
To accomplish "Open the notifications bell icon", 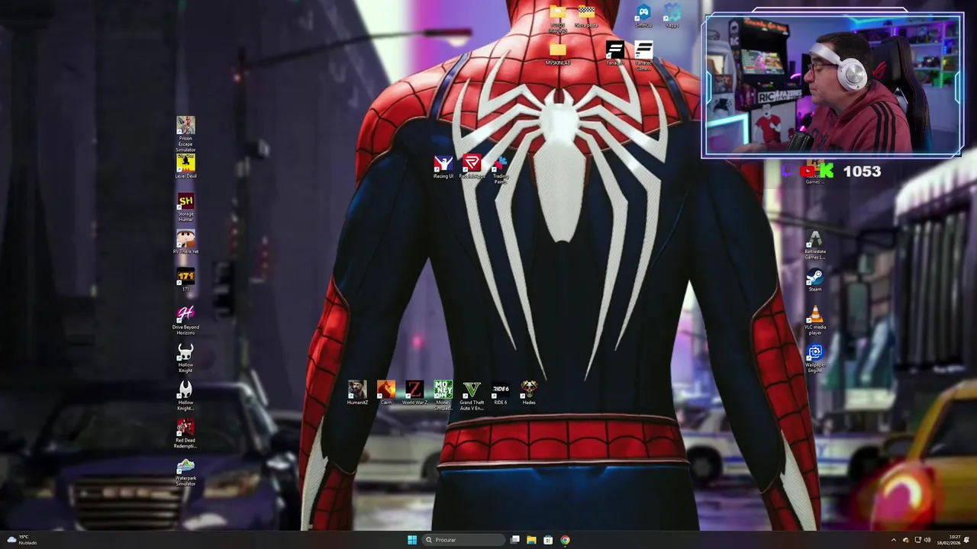I will point(967,540).
